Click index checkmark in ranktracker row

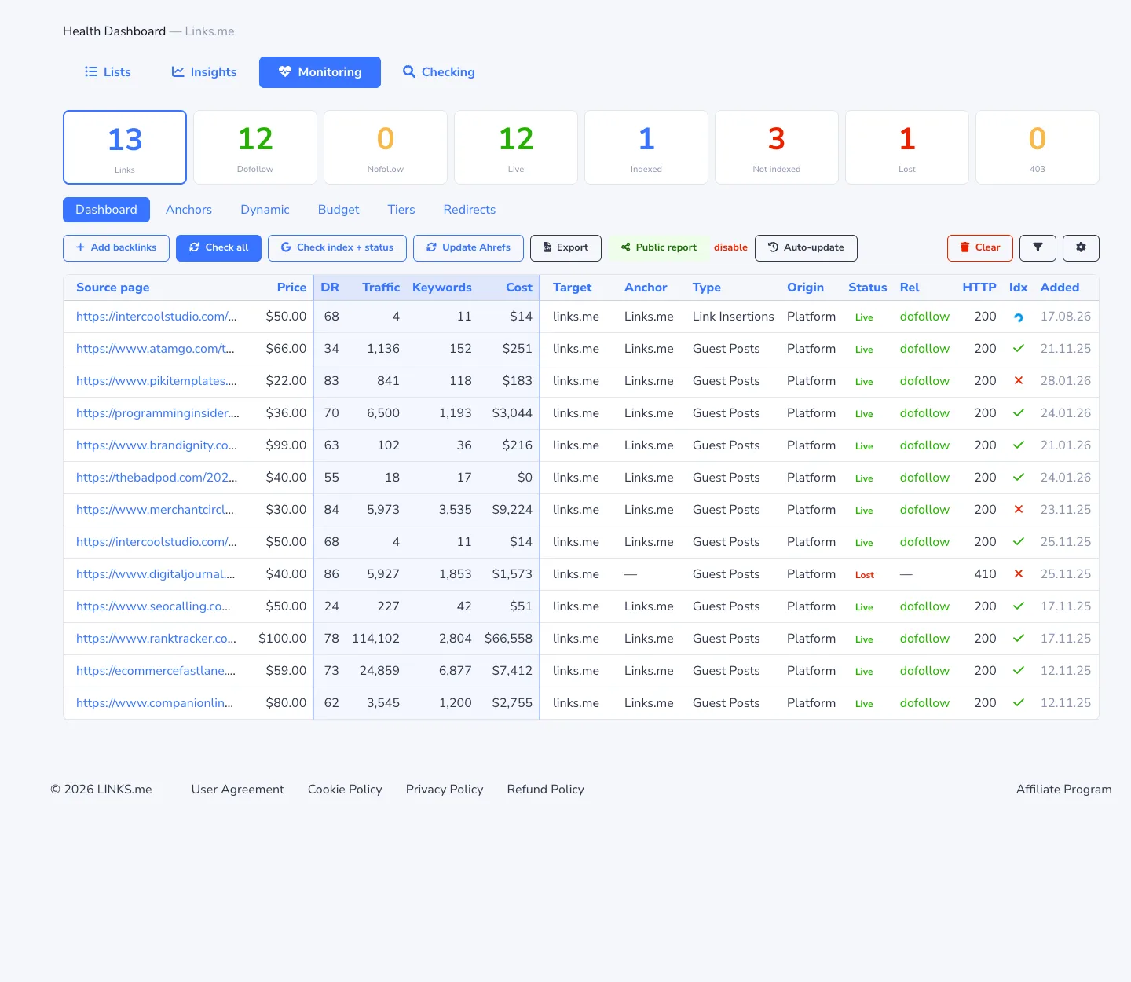(x=1018, y=638)
